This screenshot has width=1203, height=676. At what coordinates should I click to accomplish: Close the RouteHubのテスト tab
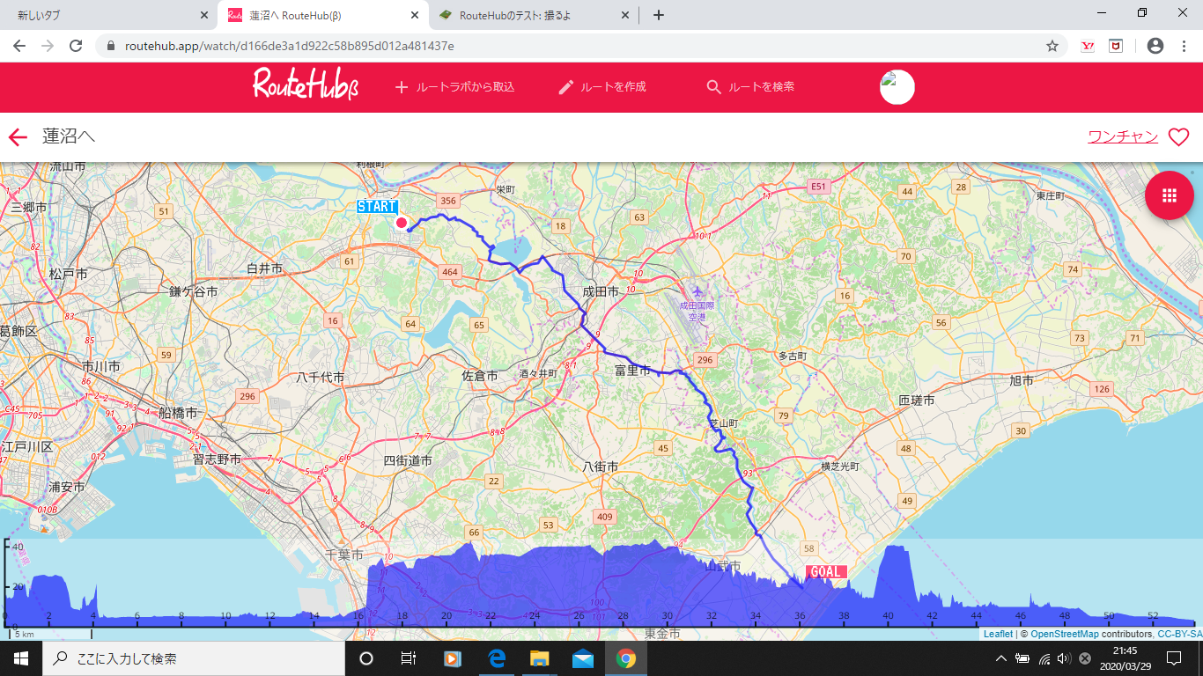point(625,15)
